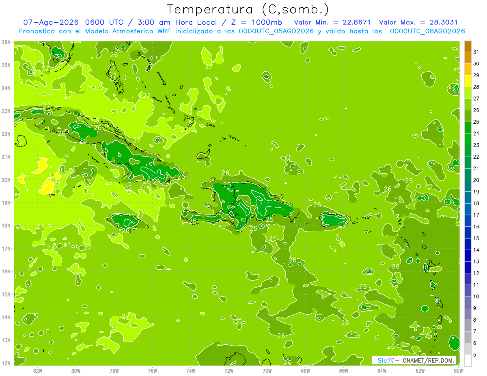Click "Valor Max. = 28.3031" in the header
Screen dimensions: 487x376
point(418,22)
